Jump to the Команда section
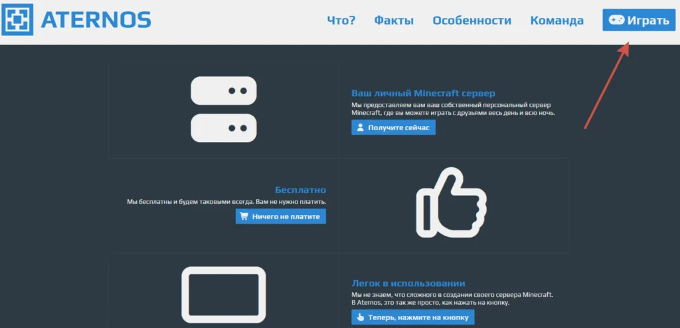The width and height of the screenshot is (680, 328). (x=557, y=21)
